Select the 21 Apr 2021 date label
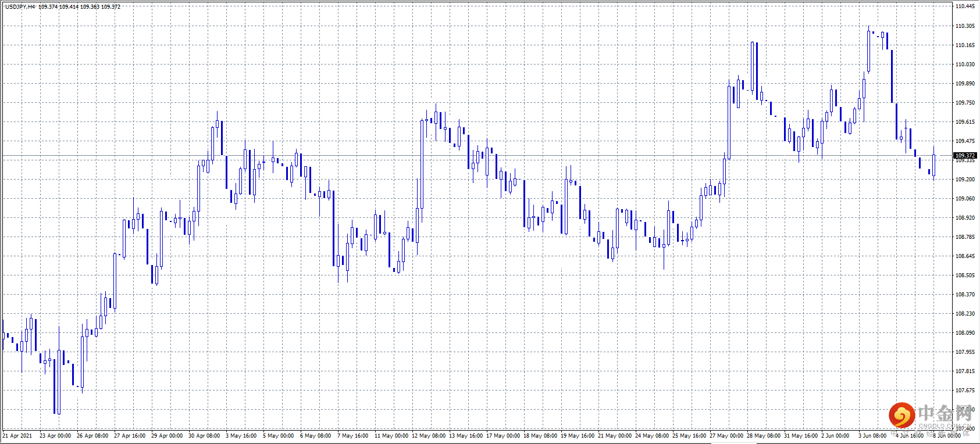Screen dimensions: 980x444 [17, 435]
